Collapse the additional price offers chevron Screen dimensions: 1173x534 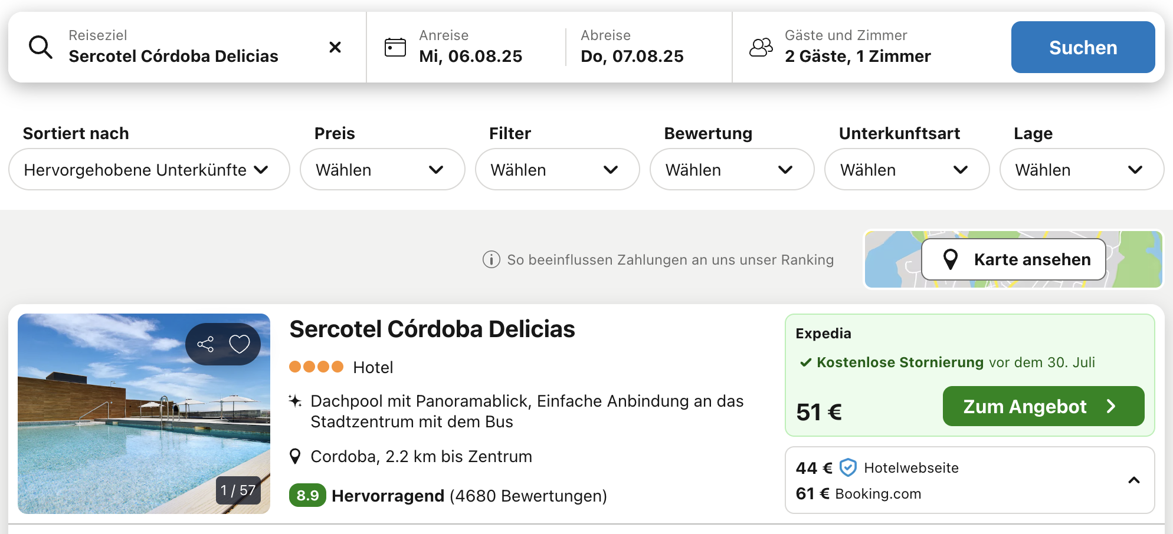coord(1134,480)
